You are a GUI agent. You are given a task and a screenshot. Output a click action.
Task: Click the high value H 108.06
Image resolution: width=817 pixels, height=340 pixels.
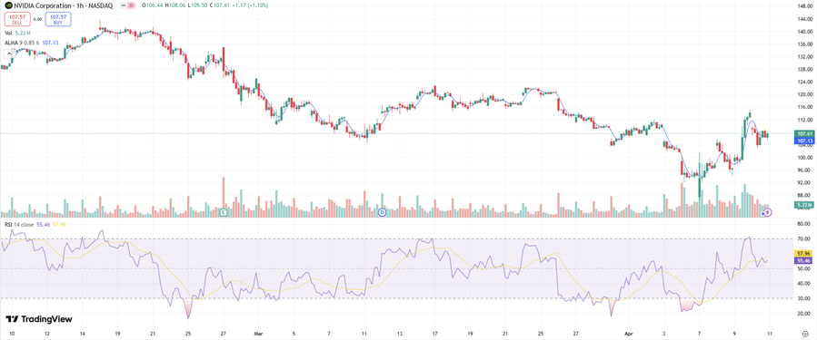click(175, 5)
